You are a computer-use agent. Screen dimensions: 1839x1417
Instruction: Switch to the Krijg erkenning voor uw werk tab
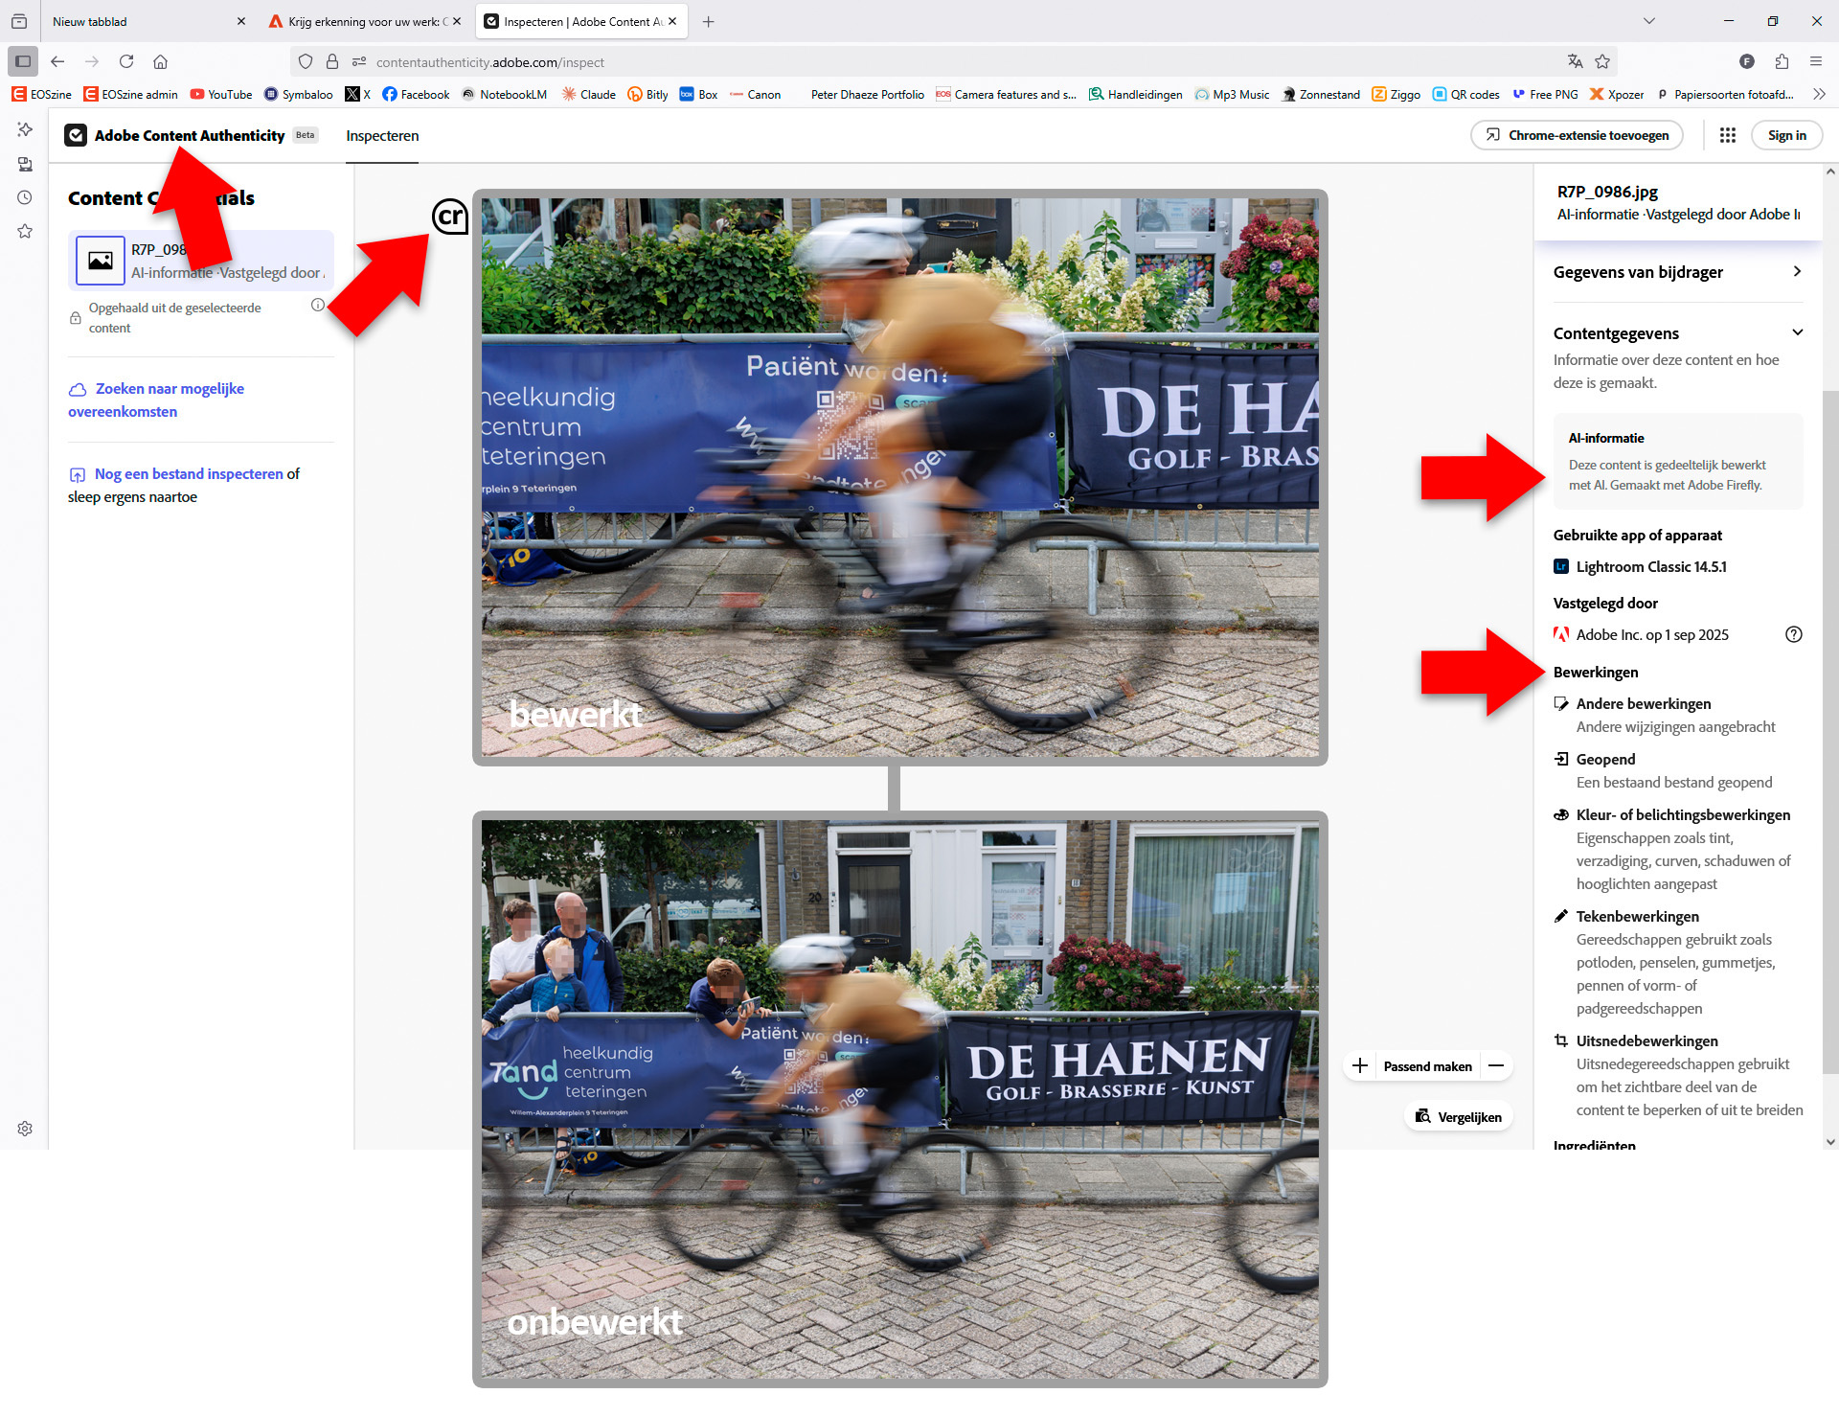[364, 21]
